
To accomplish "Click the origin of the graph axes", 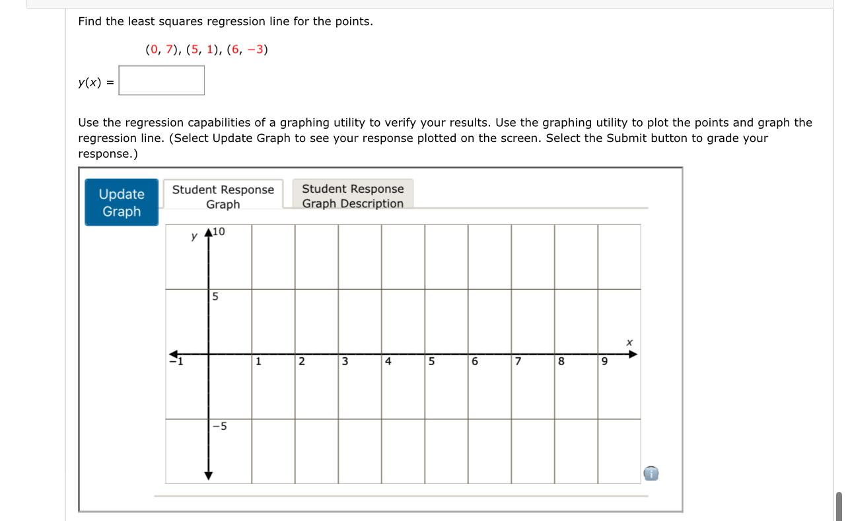I will coord(209,353).
